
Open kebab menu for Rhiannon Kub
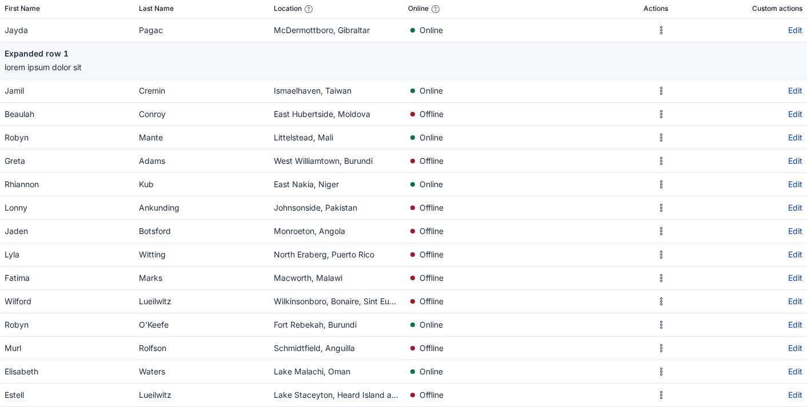(x=661, y=184)
